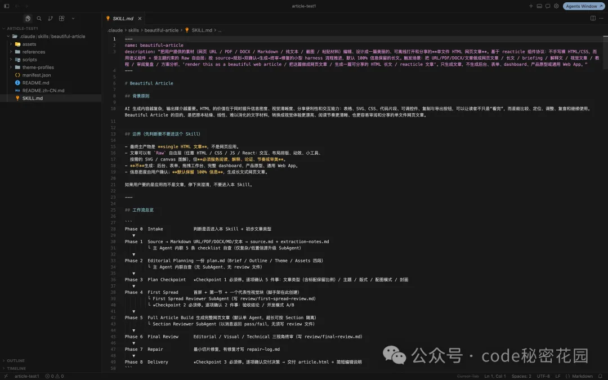Screen dimensions: 608x380
Task: Change encoding via UTF-8 status item
Action: click(543, 376)
